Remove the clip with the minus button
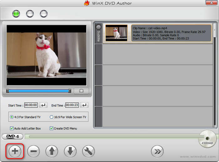This screenshot has height=162, width=219. 33,151
